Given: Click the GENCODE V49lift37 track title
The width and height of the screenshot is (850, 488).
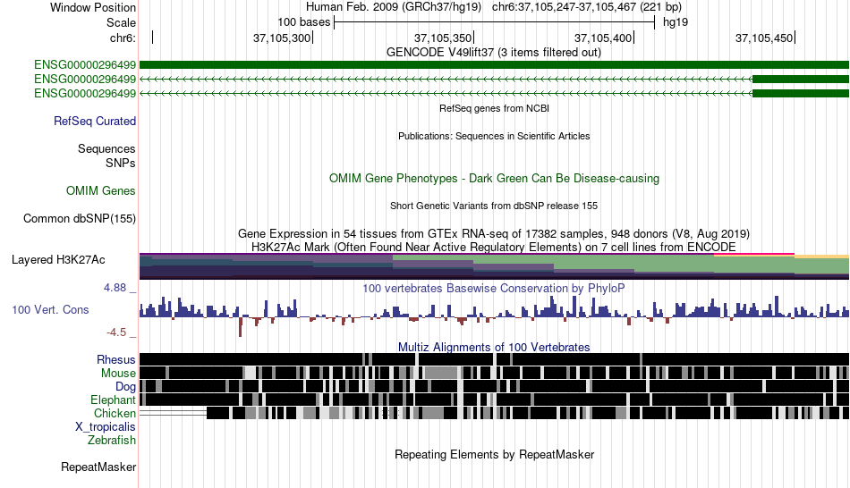Looking at the screenshot, I should [493, 53].
